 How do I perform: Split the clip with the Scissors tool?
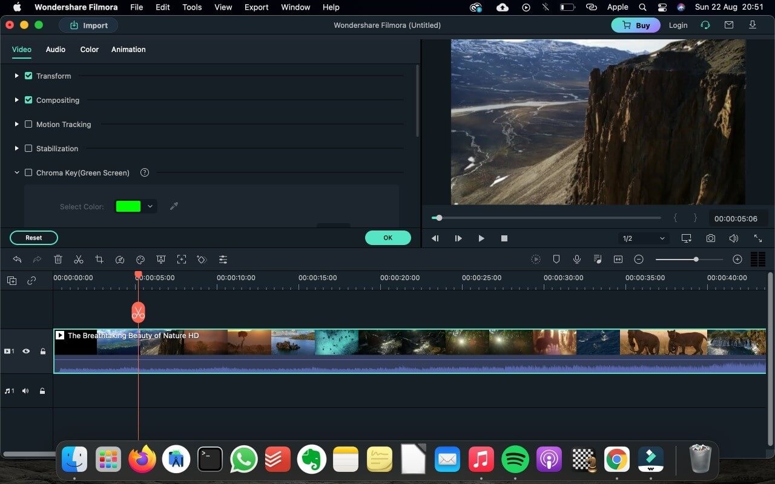pos(79,259)
